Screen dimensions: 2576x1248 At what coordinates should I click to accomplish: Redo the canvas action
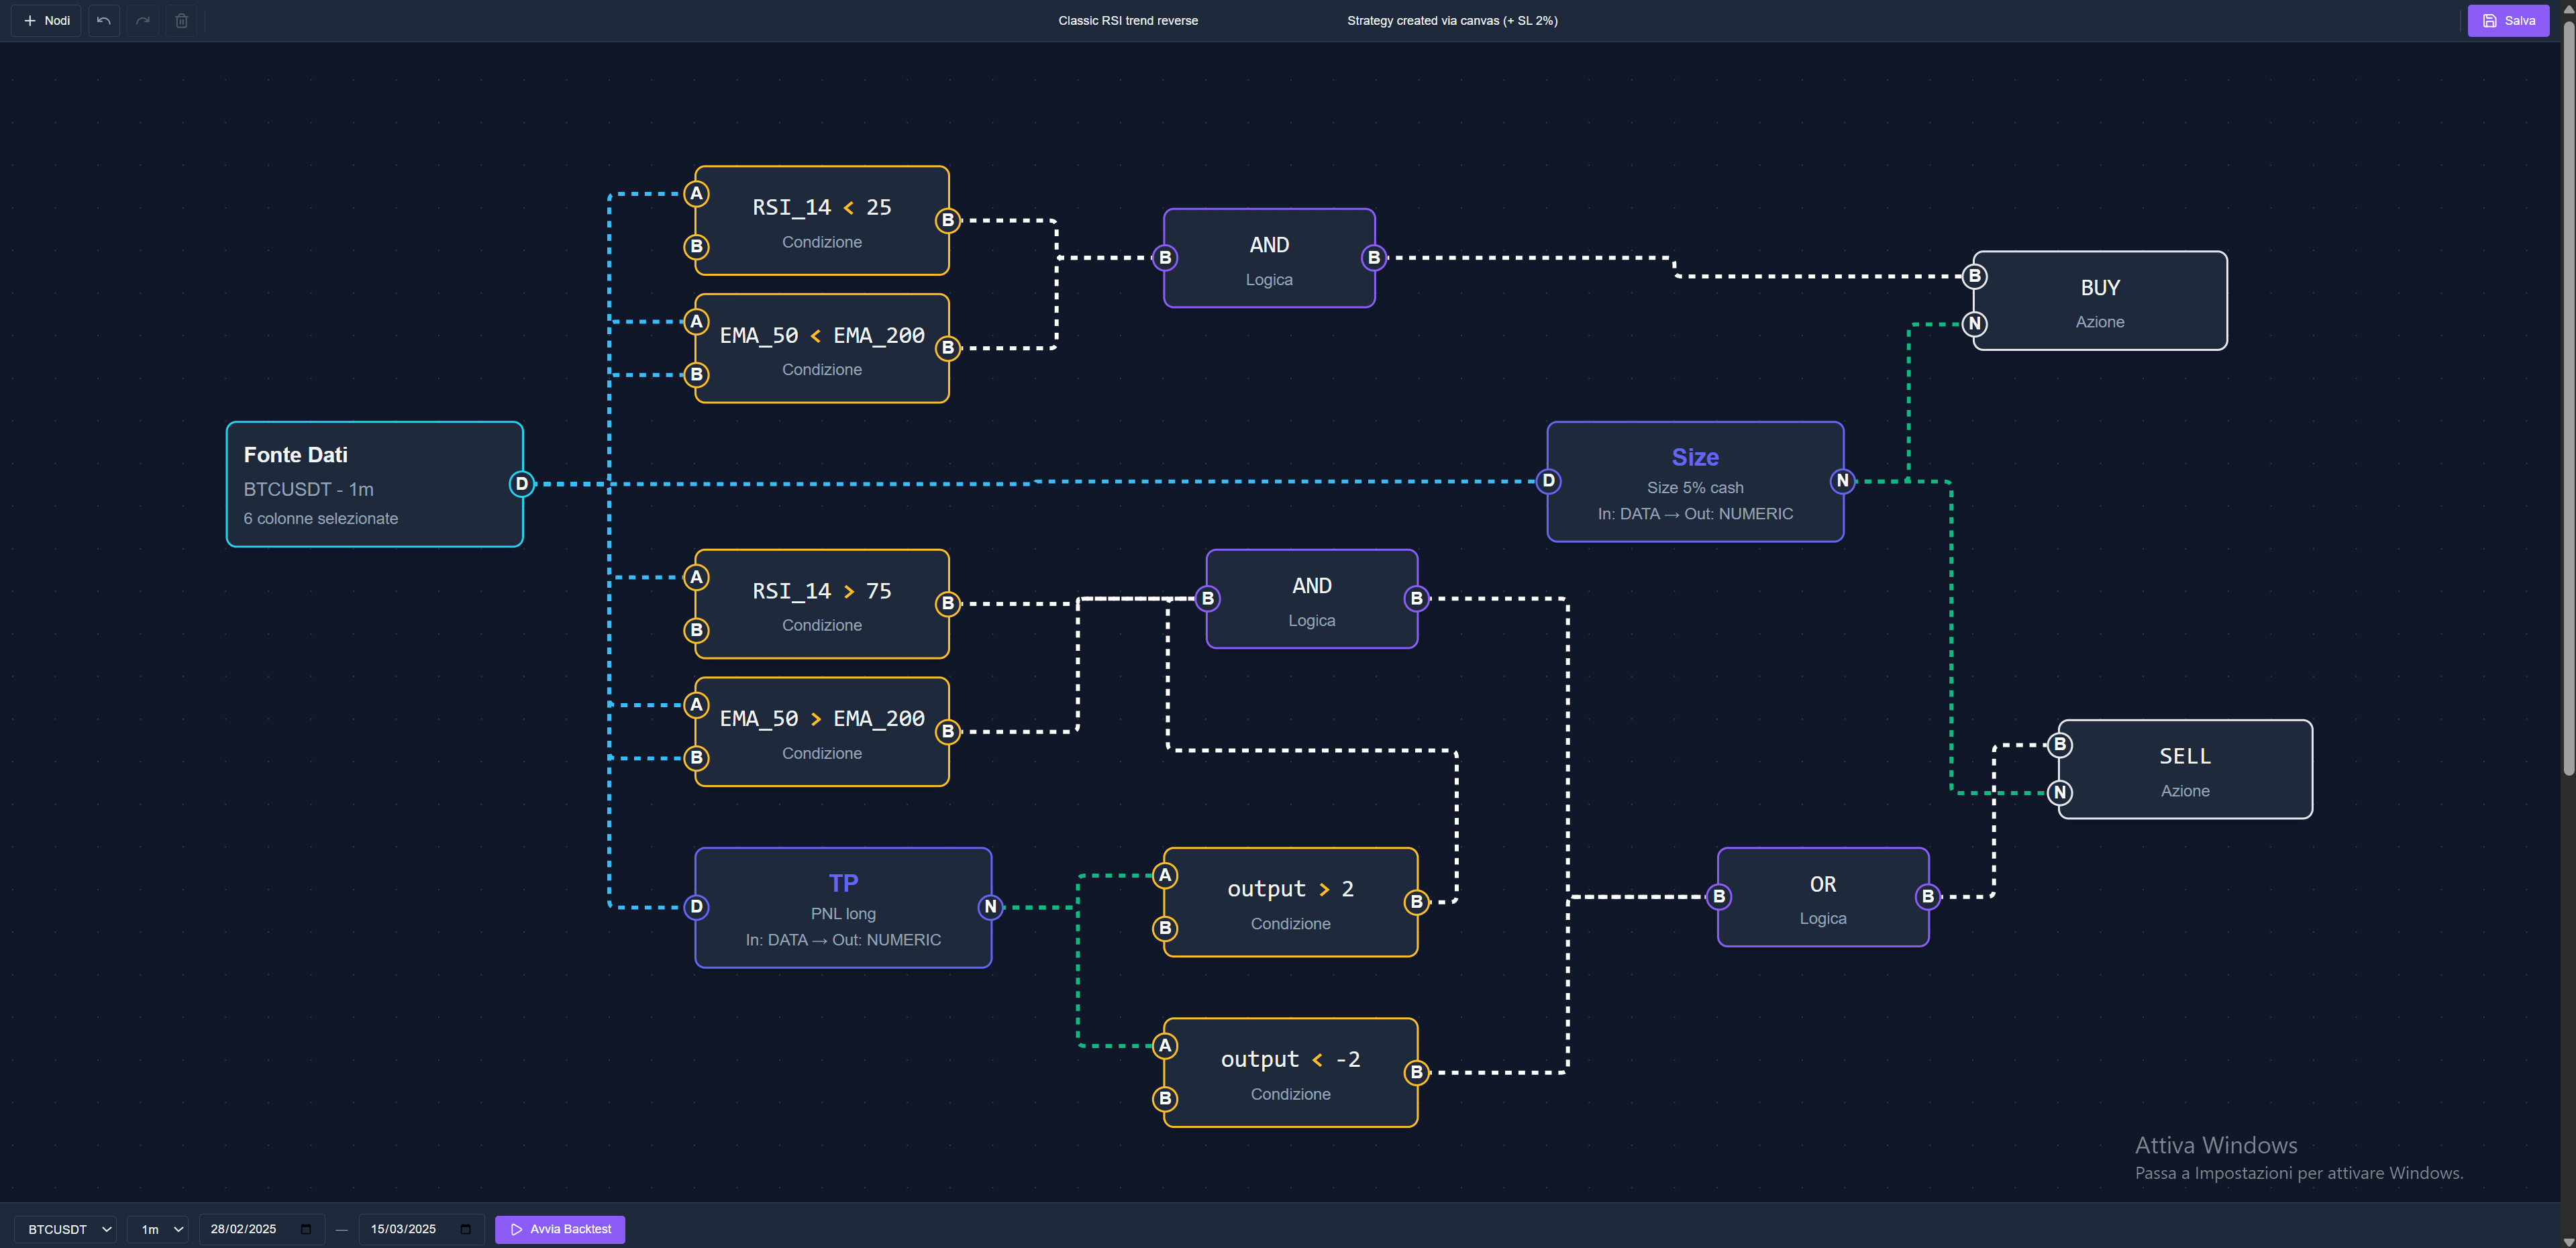pos(142,20)
